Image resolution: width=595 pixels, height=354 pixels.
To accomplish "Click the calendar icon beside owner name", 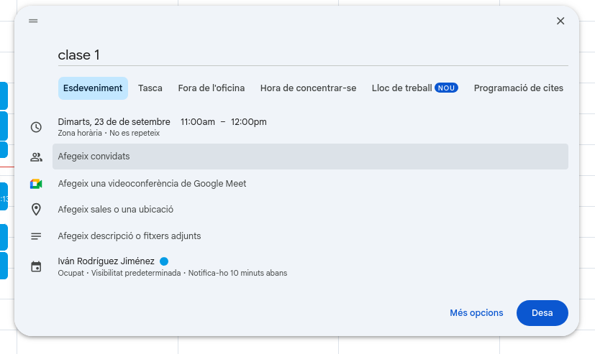I will (36, 266).
